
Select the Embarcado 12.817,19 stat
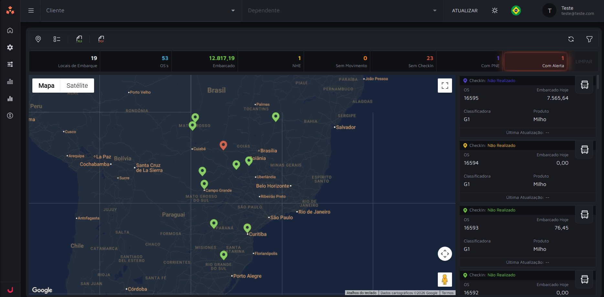pos(205,61)
